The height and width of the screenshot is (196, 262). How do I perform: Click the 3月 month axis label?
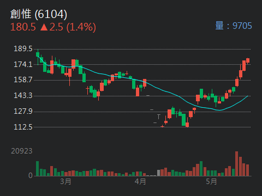pyautogui.click(x=65, y=181)
